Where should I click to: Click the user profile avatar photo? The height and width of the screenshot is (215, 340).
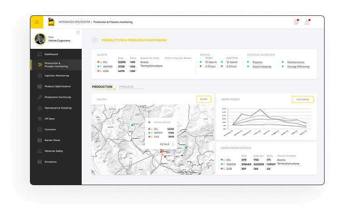click(40, 39)
